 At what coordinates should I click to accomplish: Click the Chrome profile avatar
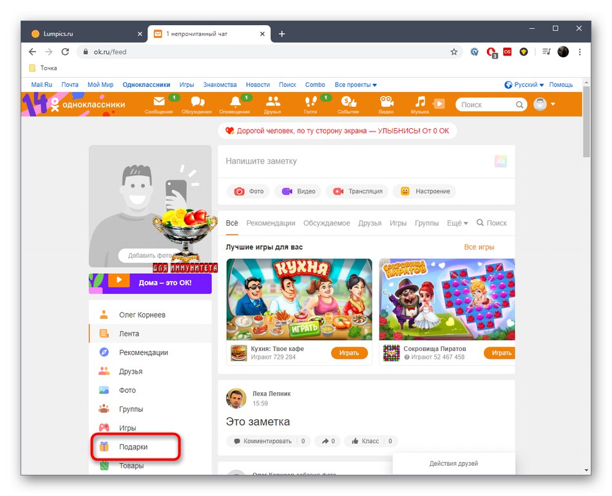pos(563,52)
